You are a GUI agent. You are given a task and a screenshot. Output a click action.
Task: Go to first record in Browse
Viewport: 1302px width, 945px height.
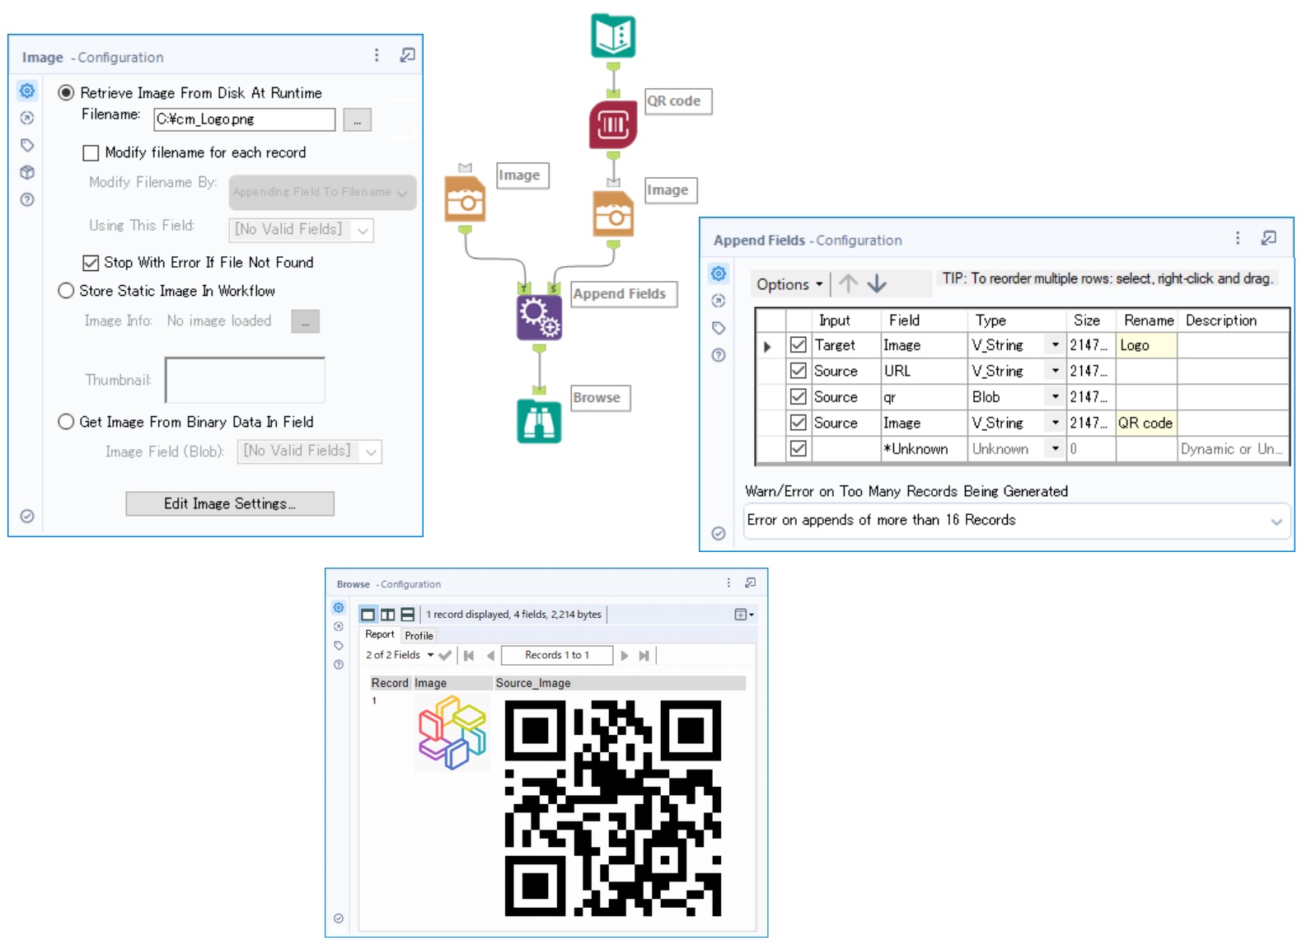coord(469,656)
